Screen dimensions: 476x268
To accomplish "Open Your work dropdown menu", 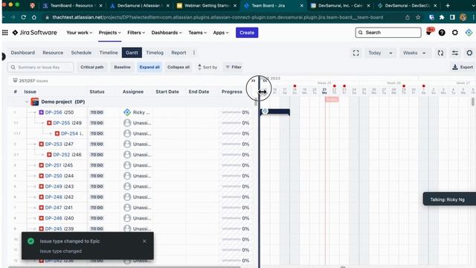I will click(79, 33).
